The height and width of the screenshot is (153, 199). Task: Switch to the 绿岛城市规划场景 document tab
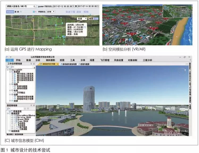click(x=69, y=64)
